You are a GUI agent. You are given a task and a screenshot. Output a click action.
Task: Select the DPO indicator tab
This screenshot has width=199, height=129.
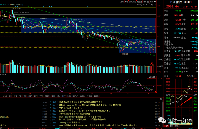click(36, 96)
